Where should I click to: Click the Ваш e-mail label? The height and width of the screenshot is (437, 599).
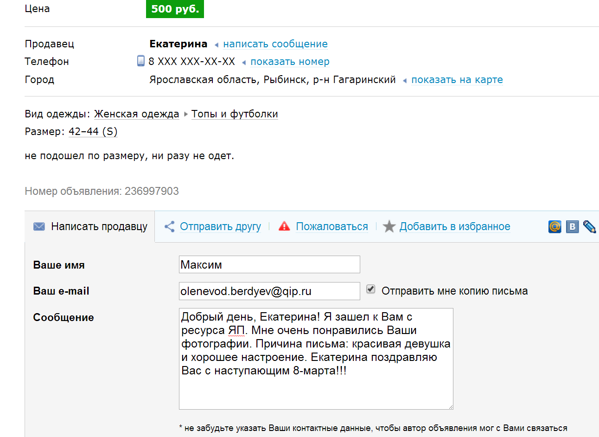[x=61, y=291]
